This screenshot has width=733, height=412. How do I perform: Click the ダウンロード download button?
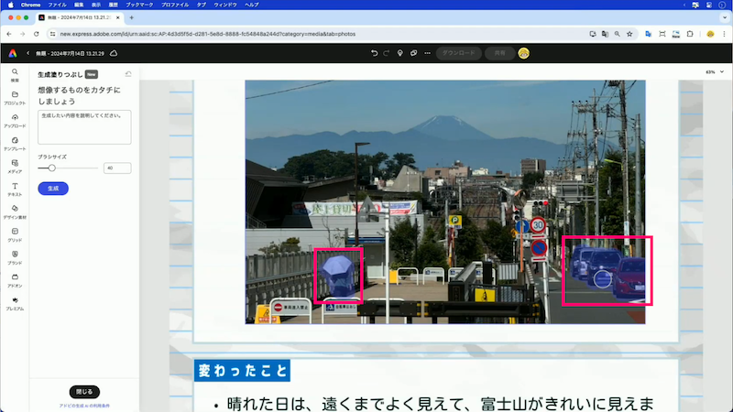coord(459,53)
